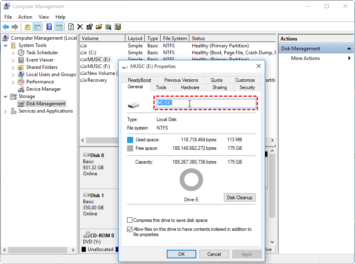Image resolution: width=355 pixels, height=264 pixels.
Task: Switch to the Previous Versions tab
Action: click(x=181, y=80)
